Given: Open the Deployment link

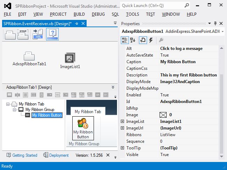Looking at the screenshot, I should [x=59, y=155].
